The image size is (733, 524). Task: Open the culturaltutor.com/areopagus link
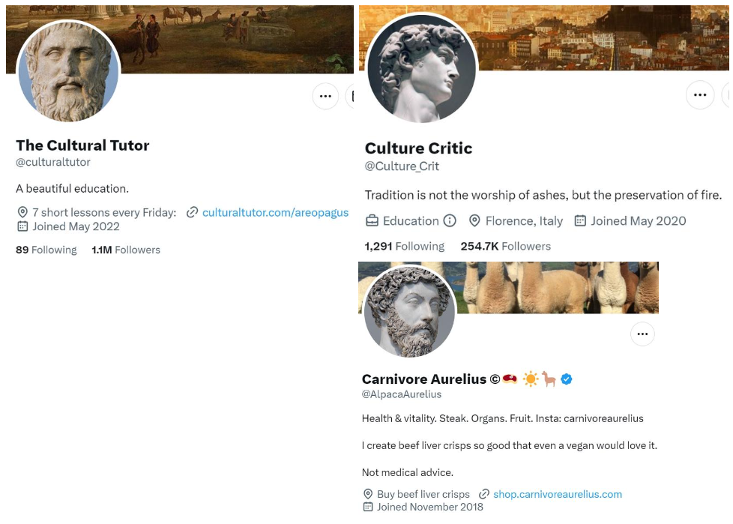pos(275,213)
